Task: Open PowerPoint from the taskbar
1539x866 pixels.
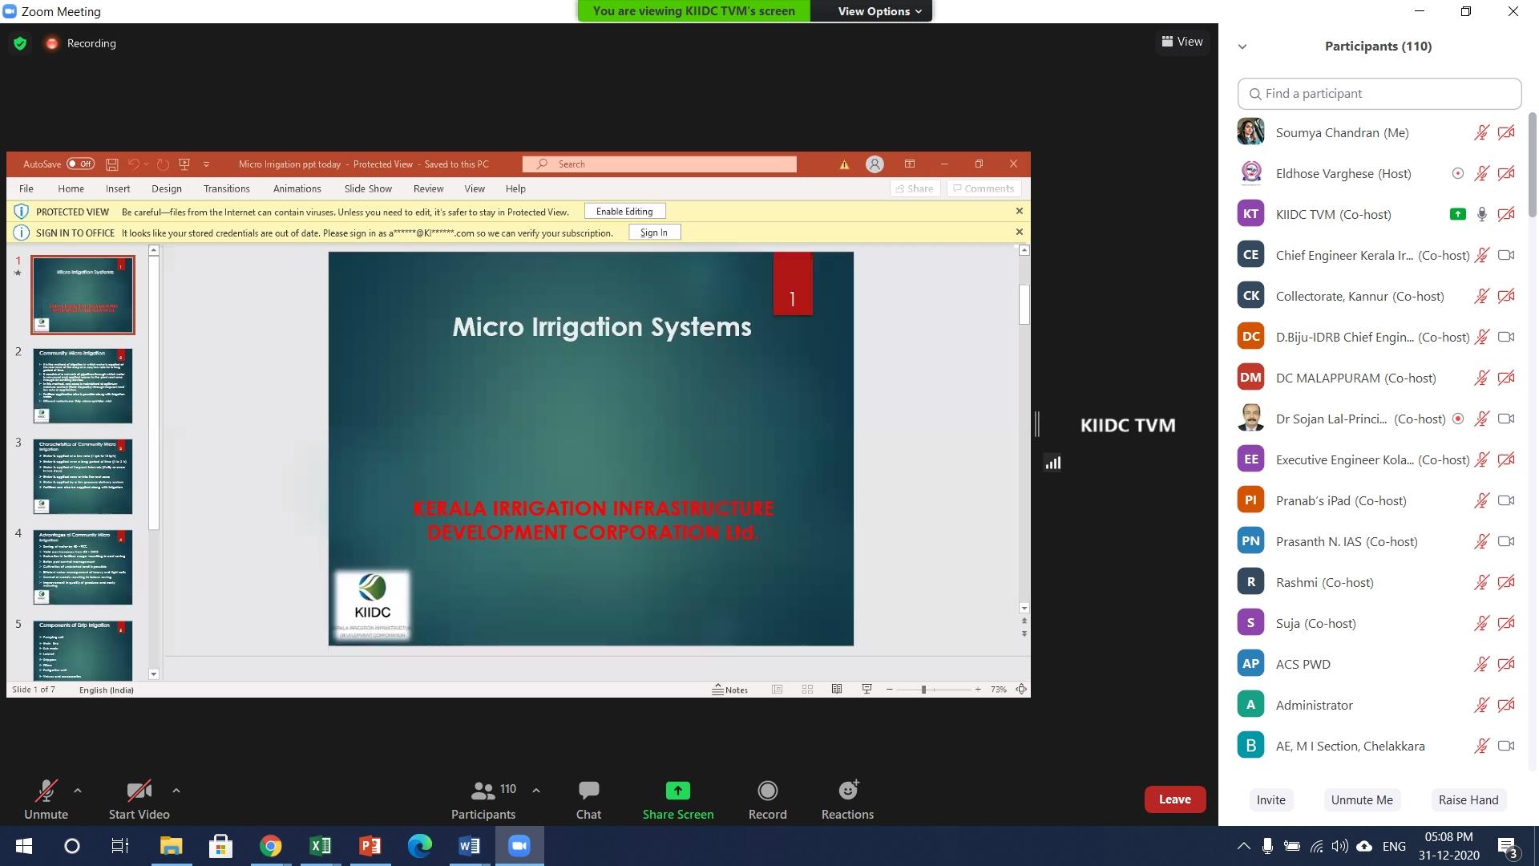Action: tap(370, 846)
